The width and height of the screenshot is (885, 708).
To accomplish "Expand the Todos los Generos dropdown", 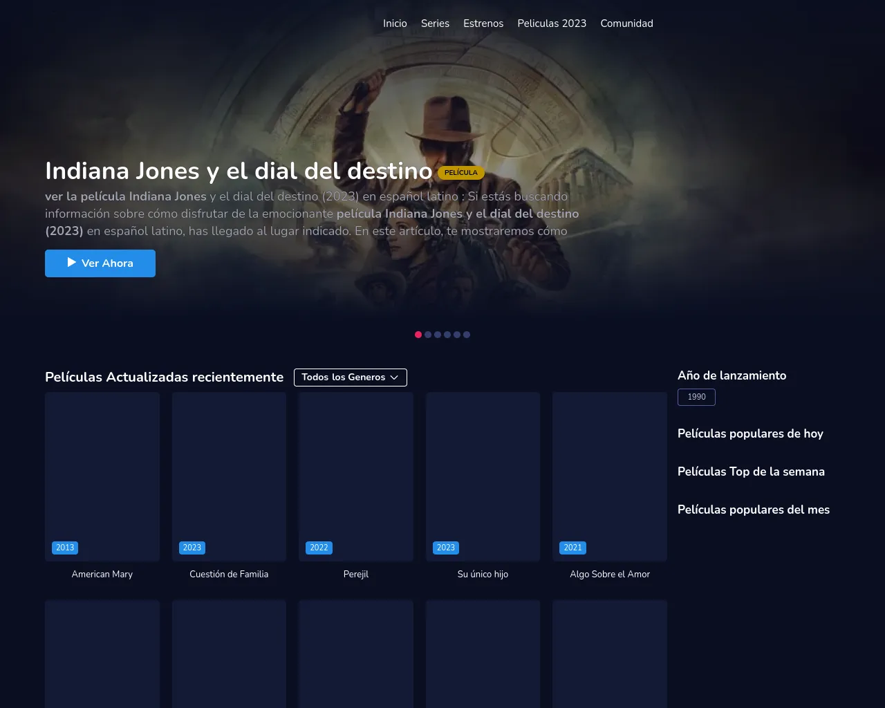I will 350,378.
